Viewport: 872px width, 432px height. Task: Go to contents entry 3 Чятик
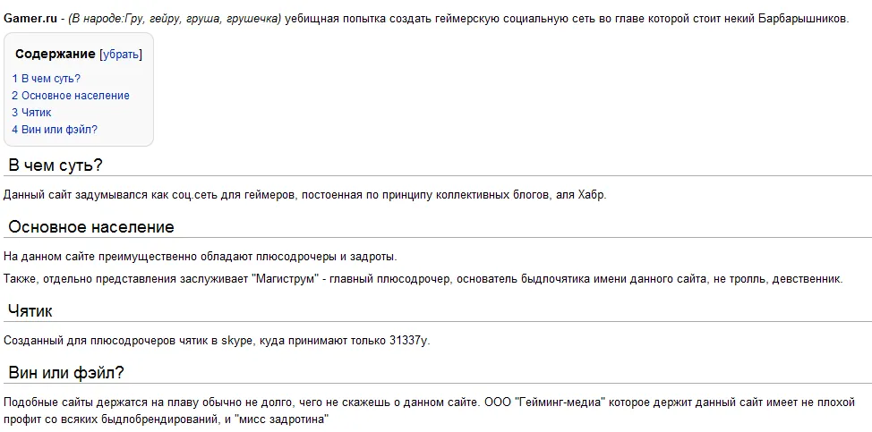coord(31,113)
